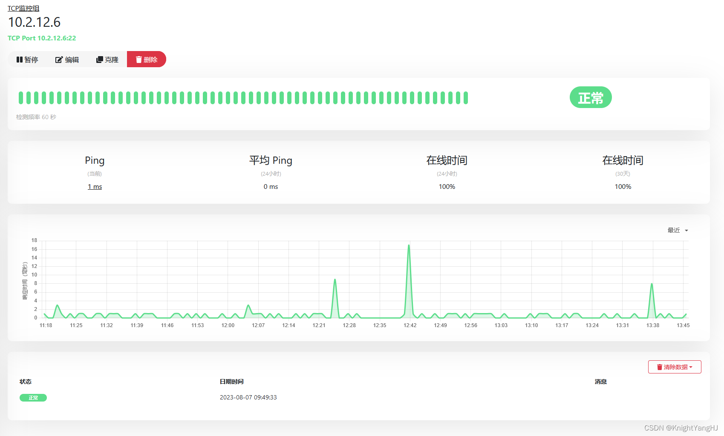Click the 消息 column header
The width and height of the screenshot is (724, 436).
601,382
